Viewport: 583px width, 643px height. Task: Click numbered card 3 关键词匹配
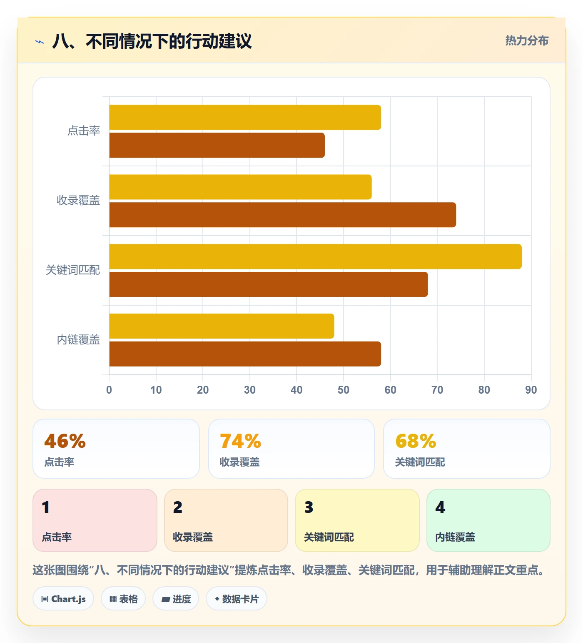click(x=357, y=520)
